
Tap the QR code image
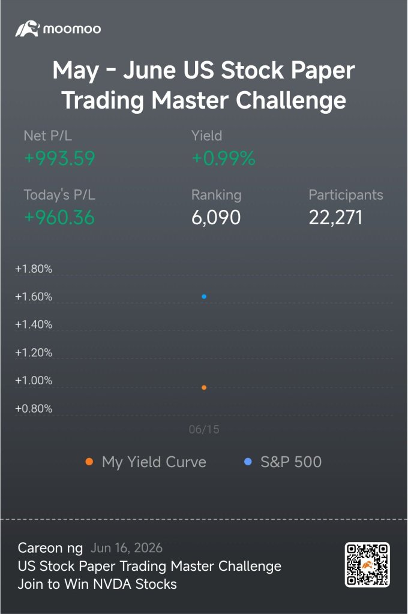(x=367, y=565)
